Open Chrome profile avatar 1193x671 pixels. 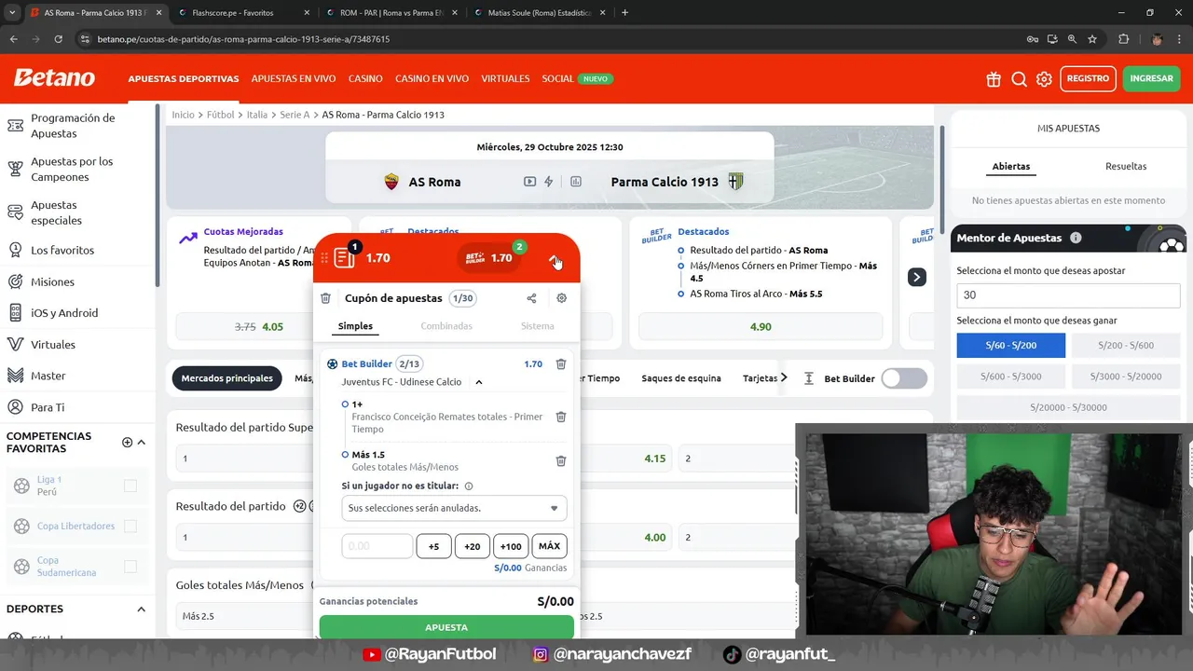pyautogui.click(x=1157, y=39)
